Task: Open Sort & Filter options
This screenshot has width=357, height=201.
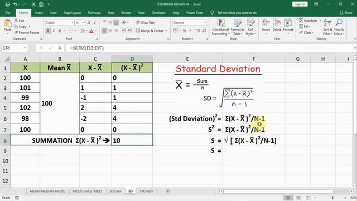Action: [x=327, y=27]
